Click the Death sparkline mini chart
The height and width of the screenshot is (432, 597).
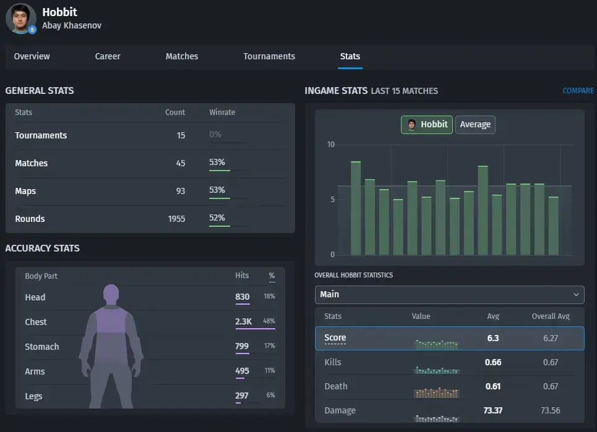[x=436, y=393]
